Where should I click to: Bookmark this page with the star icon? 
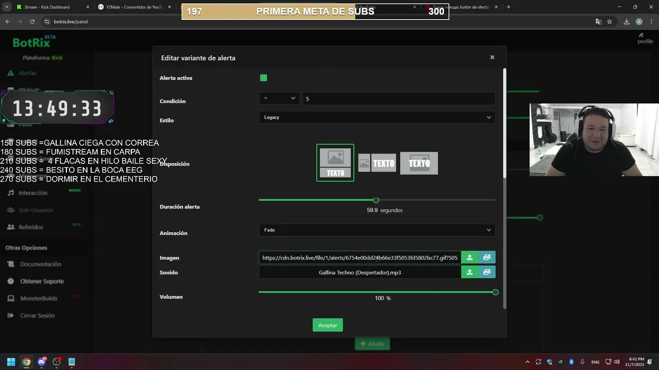[x=610, y=22]
